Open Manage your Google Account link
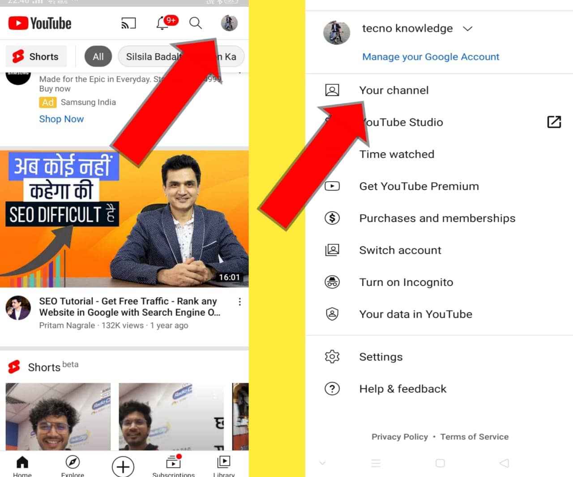The height and width of the screenshot is (477, 573). pos(431,57)
